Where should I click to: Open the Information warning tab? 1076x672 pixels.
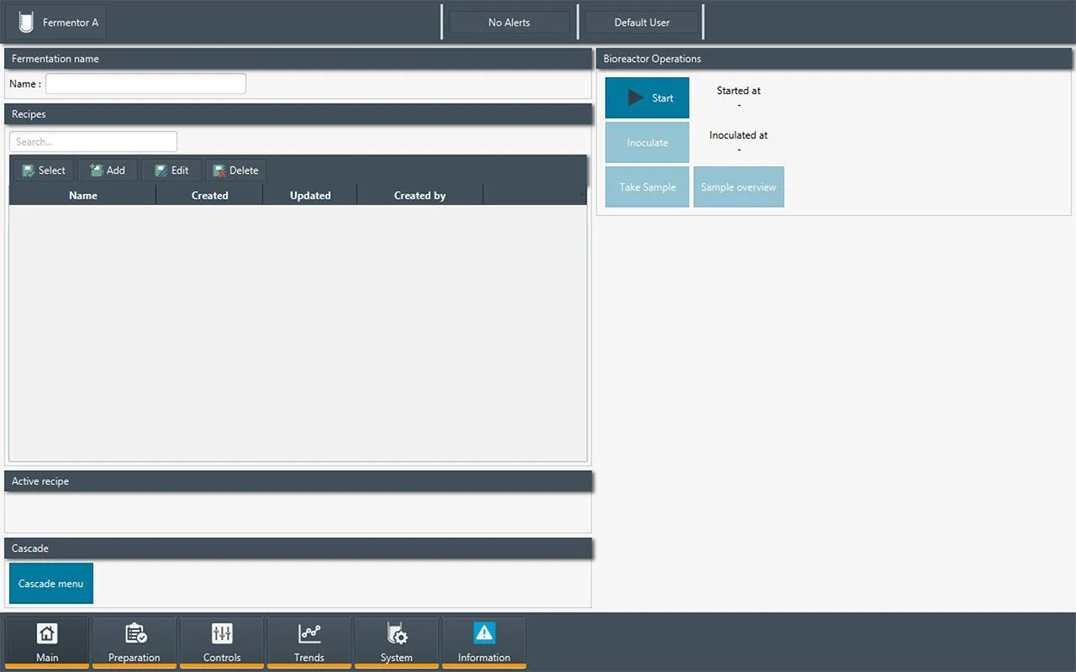(484, 643)
